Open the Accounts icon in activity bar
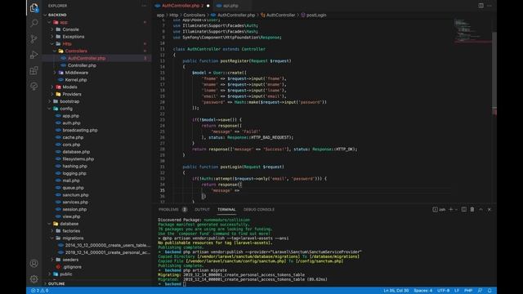The height and width of the screenshot is (294, 523). tap(34, 263)
